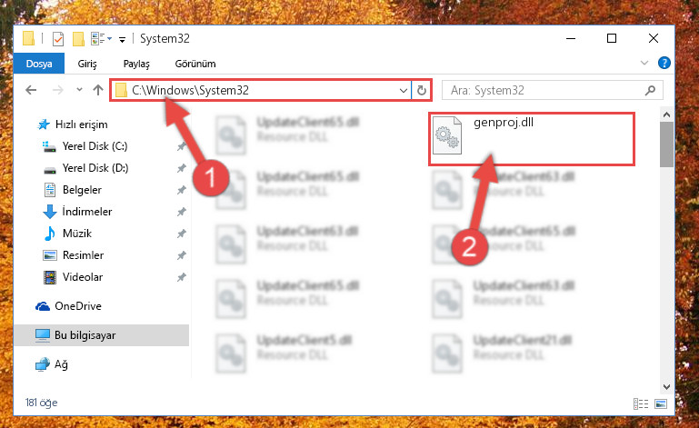Click the search magnifier icon
The image size is (699, 428).
tap(651, 91)
